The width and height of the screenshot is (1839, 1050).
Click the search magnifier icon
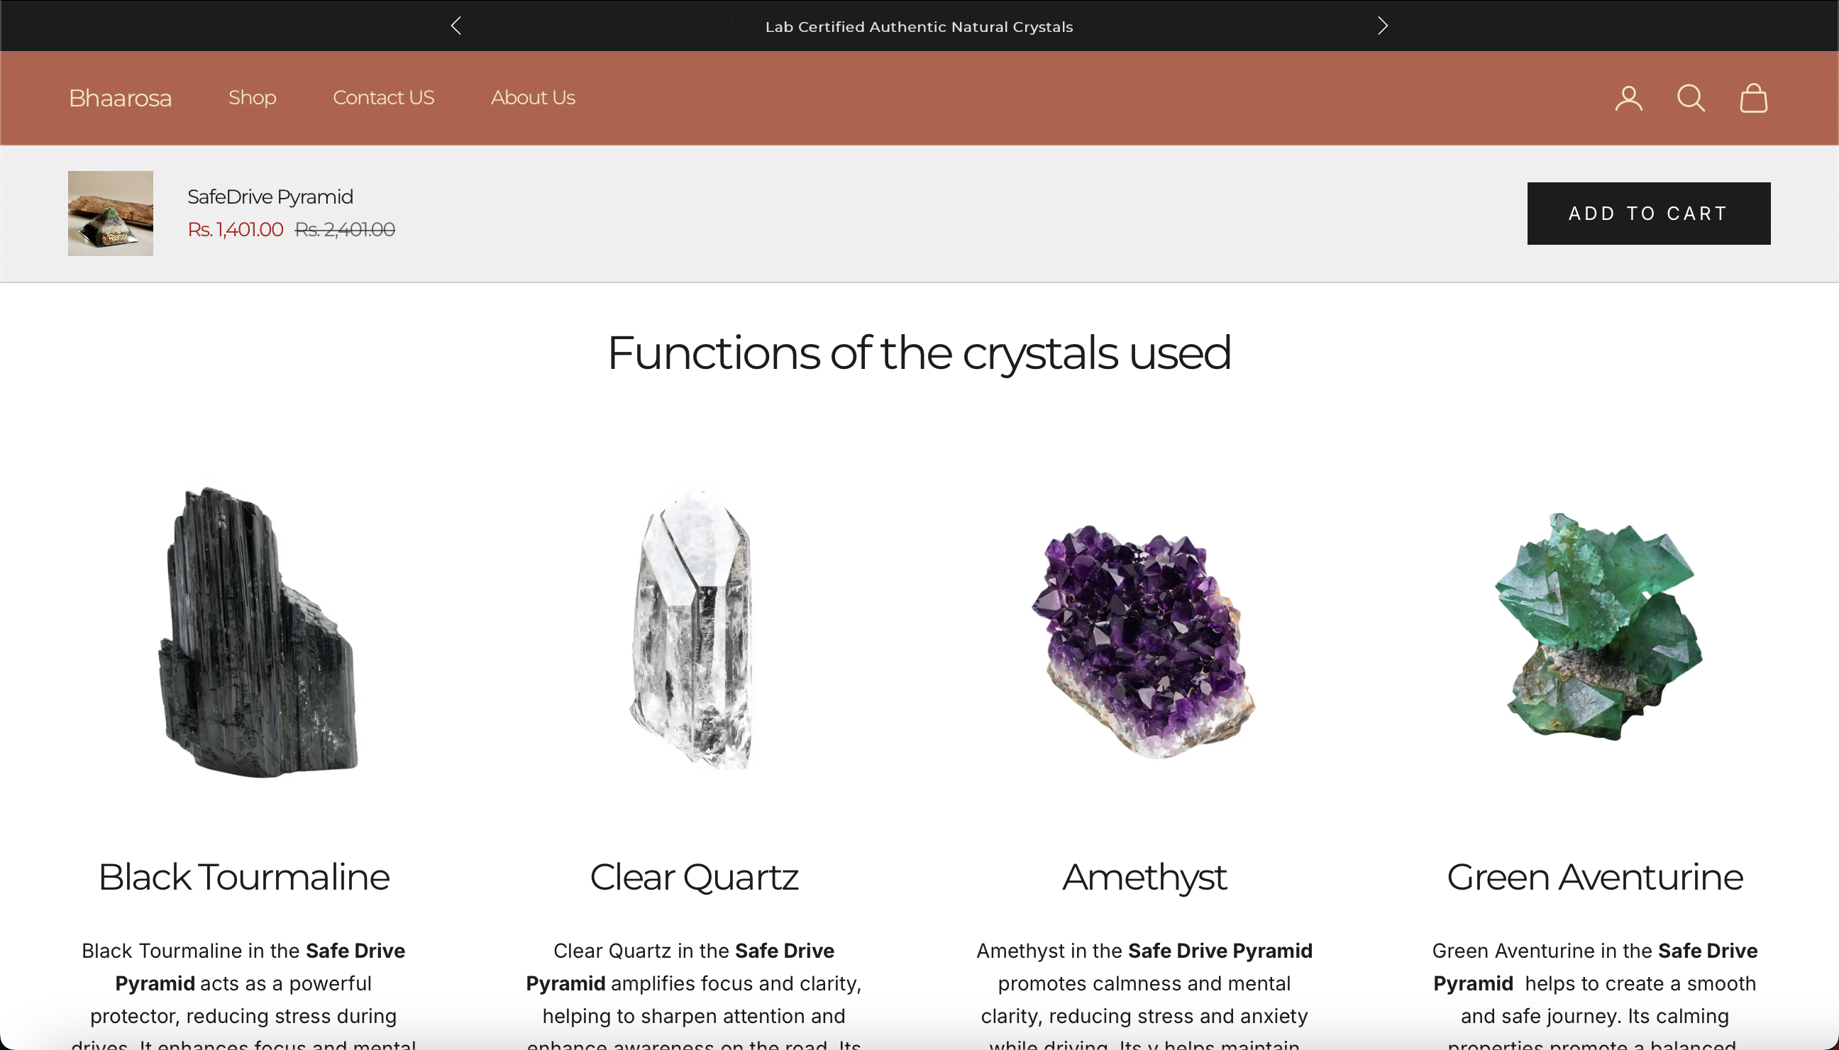(1691, 98)
